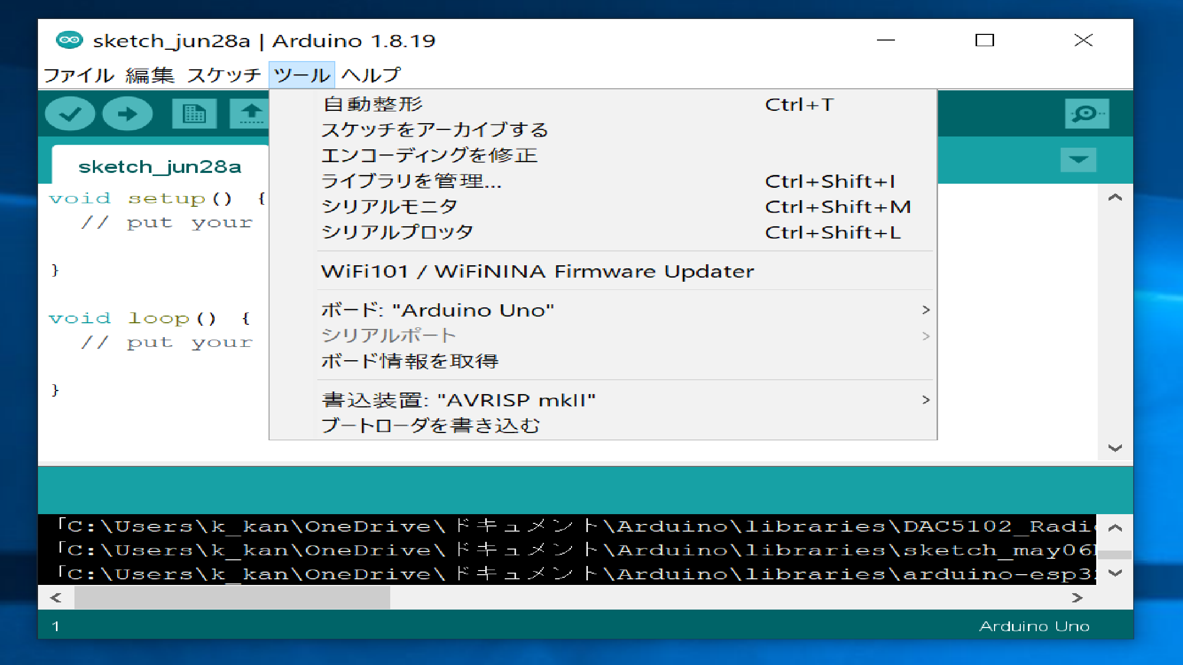Click "Arduino Uno" in the status bar
Image resolution: width=1183 pixels, height=665 pixels.
1035,626
